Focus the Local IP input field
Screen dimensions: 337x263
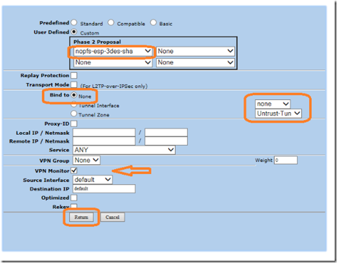pyautogui.click(x=104, y=133)
